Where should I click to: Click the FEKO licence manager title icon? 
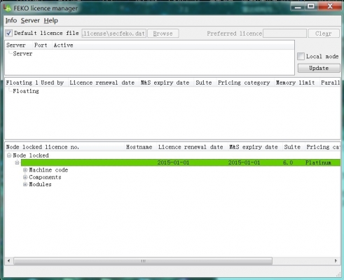7,8
